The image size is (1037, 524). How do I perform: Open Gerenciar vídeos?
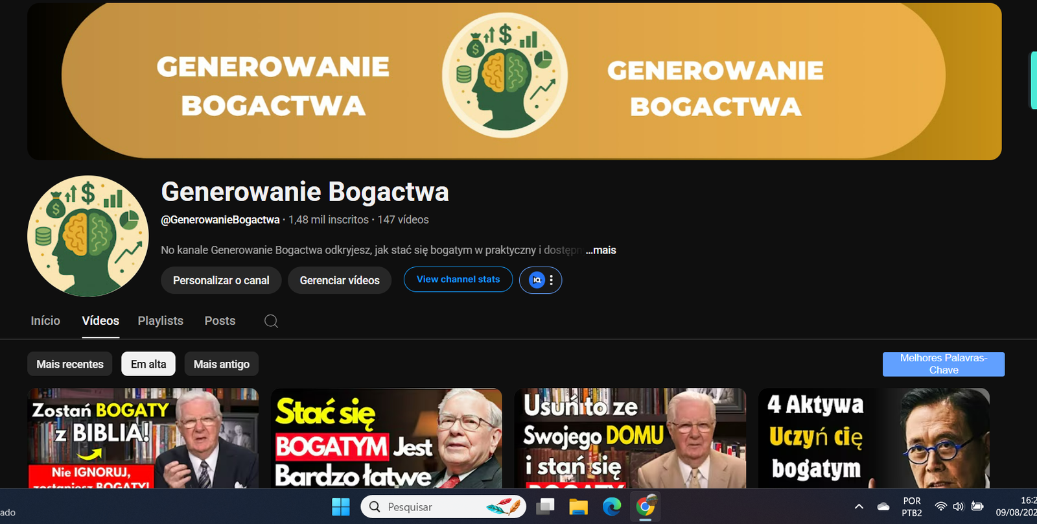tap(340, 280)
